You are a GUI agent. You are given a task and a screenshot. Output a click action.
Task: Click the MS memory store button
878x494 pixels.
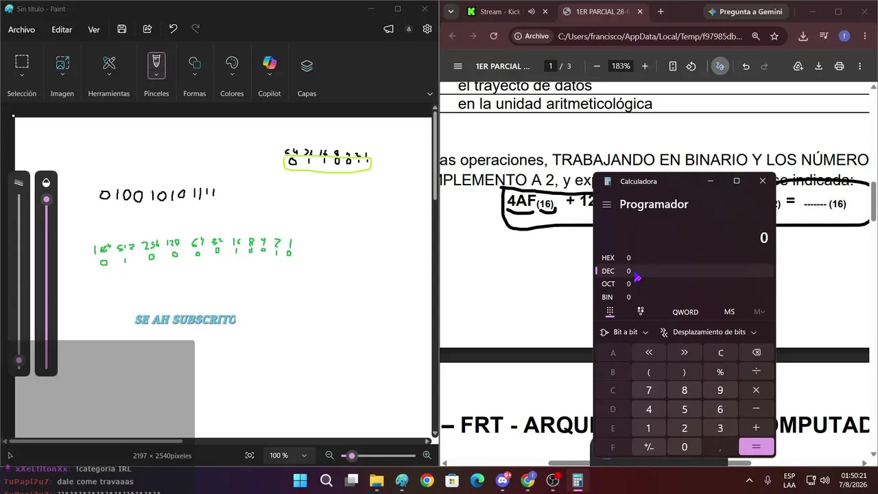(x=729, y=311)
